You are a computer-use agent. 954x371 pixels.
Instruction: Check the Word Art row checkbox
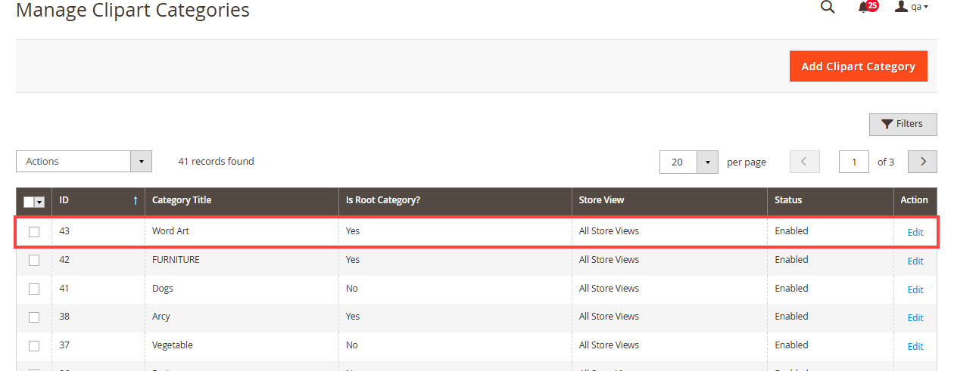pos(34,232)
